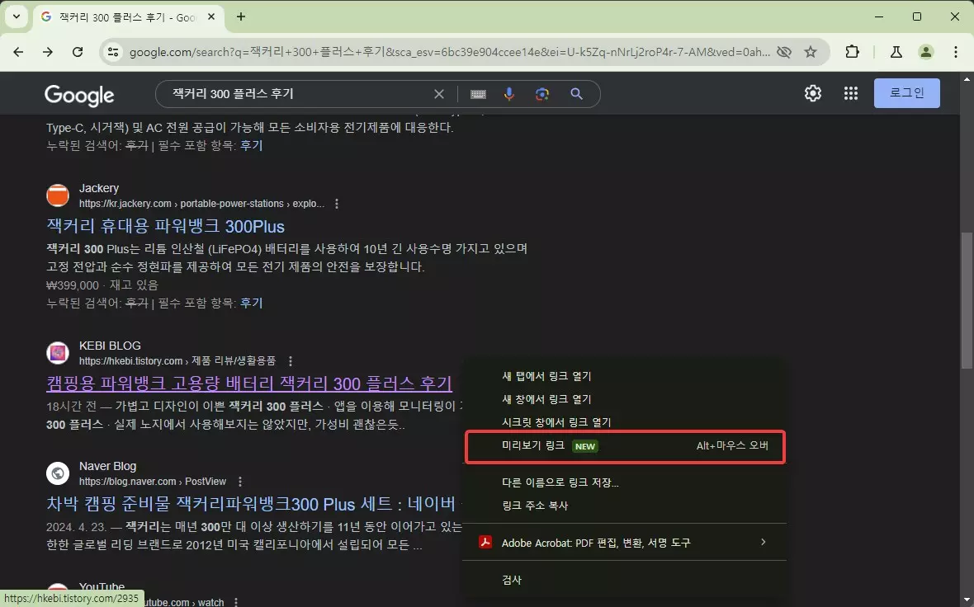This screenshot has height=607, width=974.
Task: Open more options for the Jackery result
Action: [337, 204]
